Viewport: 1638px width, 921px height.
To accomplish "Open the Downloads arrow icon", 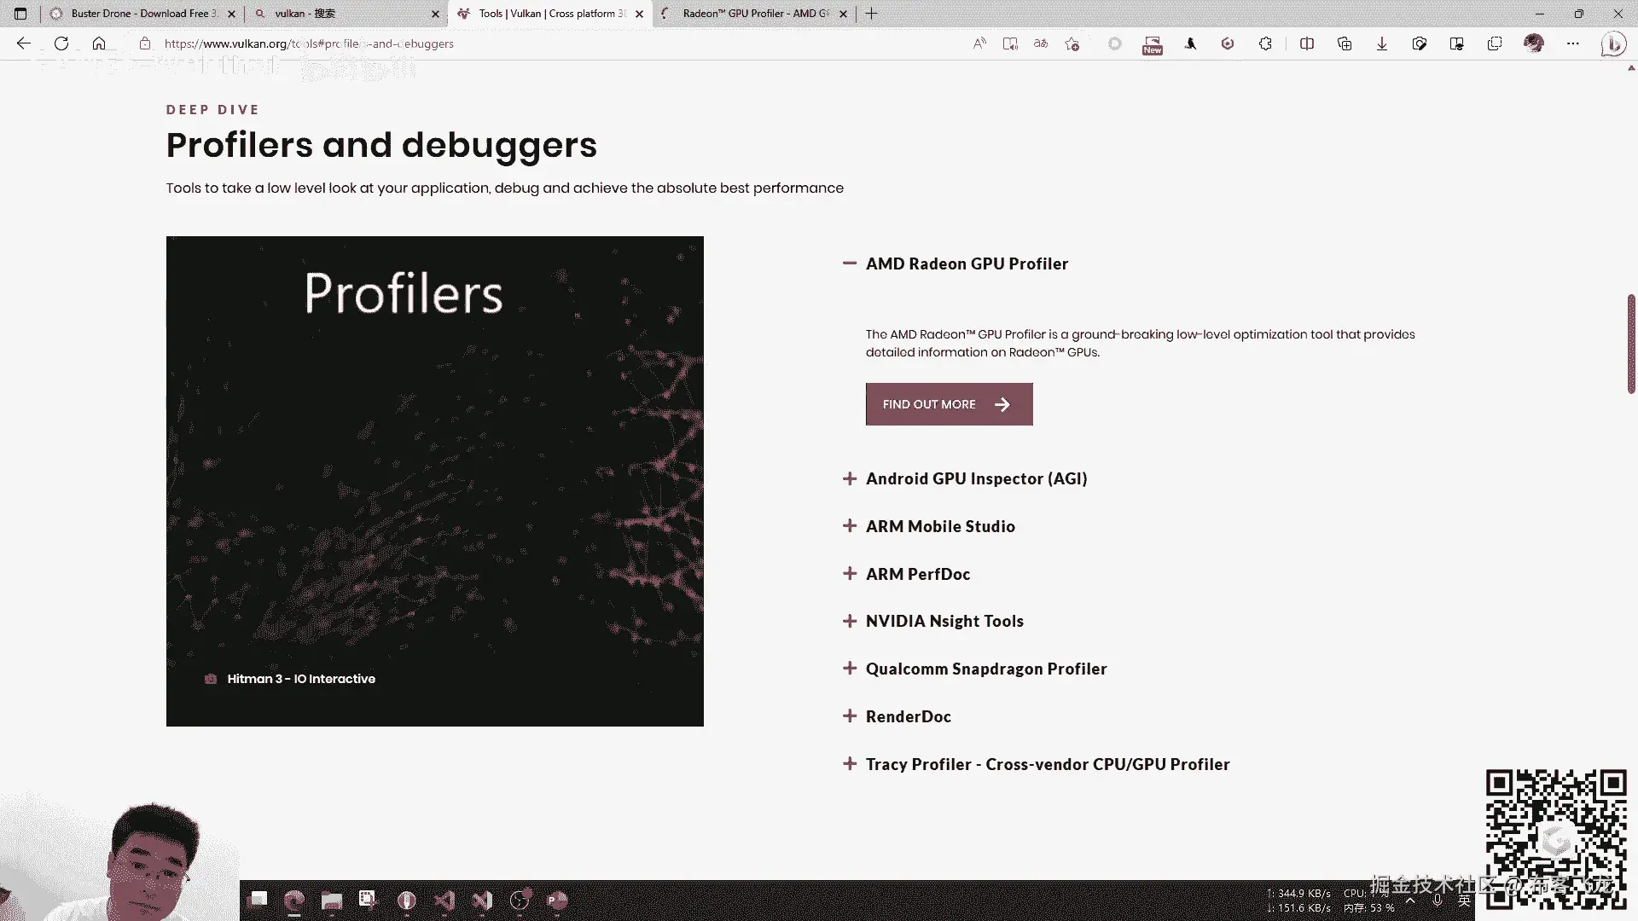I will 1381,43.
